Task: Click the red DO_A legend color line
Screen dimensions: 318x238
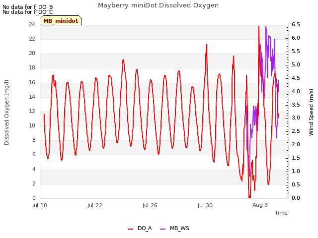Action: [130, 229]
